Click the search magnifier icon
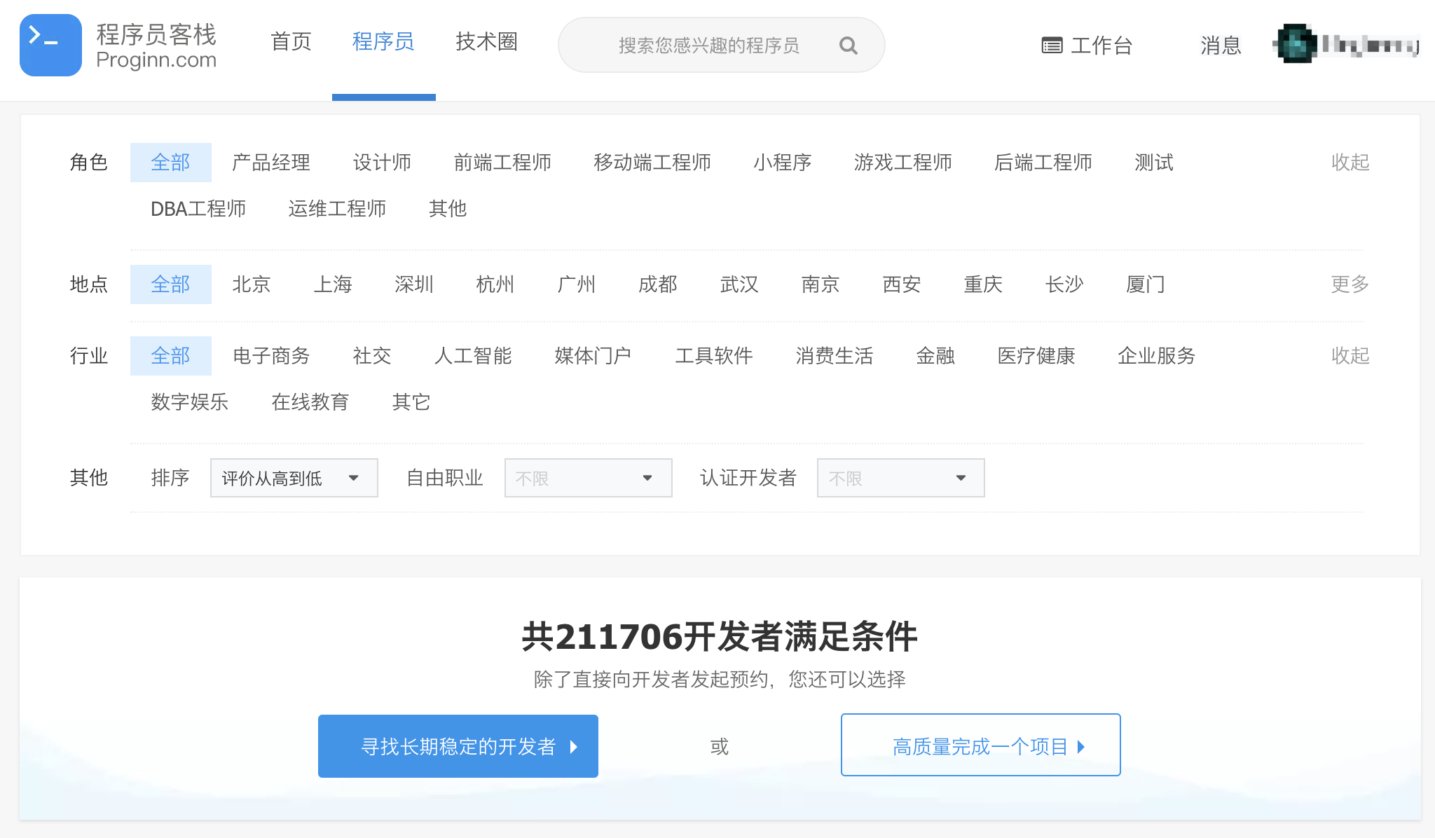Viewport: 1435px width, 838px height. coord(848,46)
